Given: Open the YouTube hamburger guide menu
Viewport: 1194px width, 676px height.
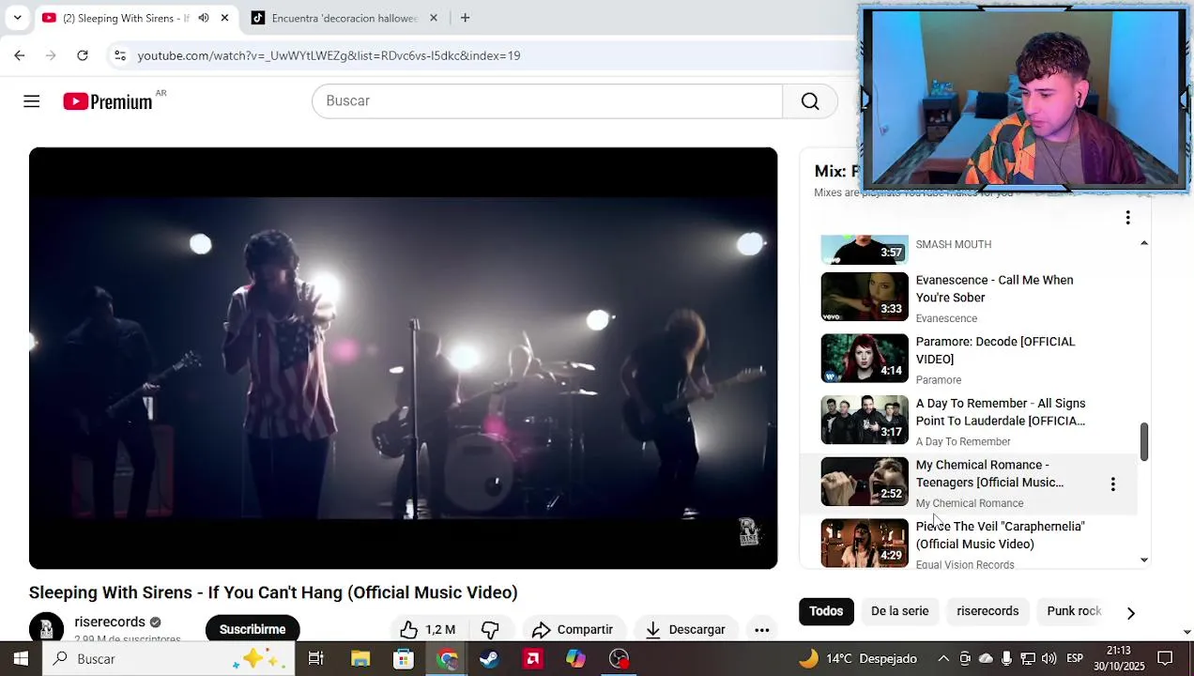Looking at the screenshot, I should (32, 101).
